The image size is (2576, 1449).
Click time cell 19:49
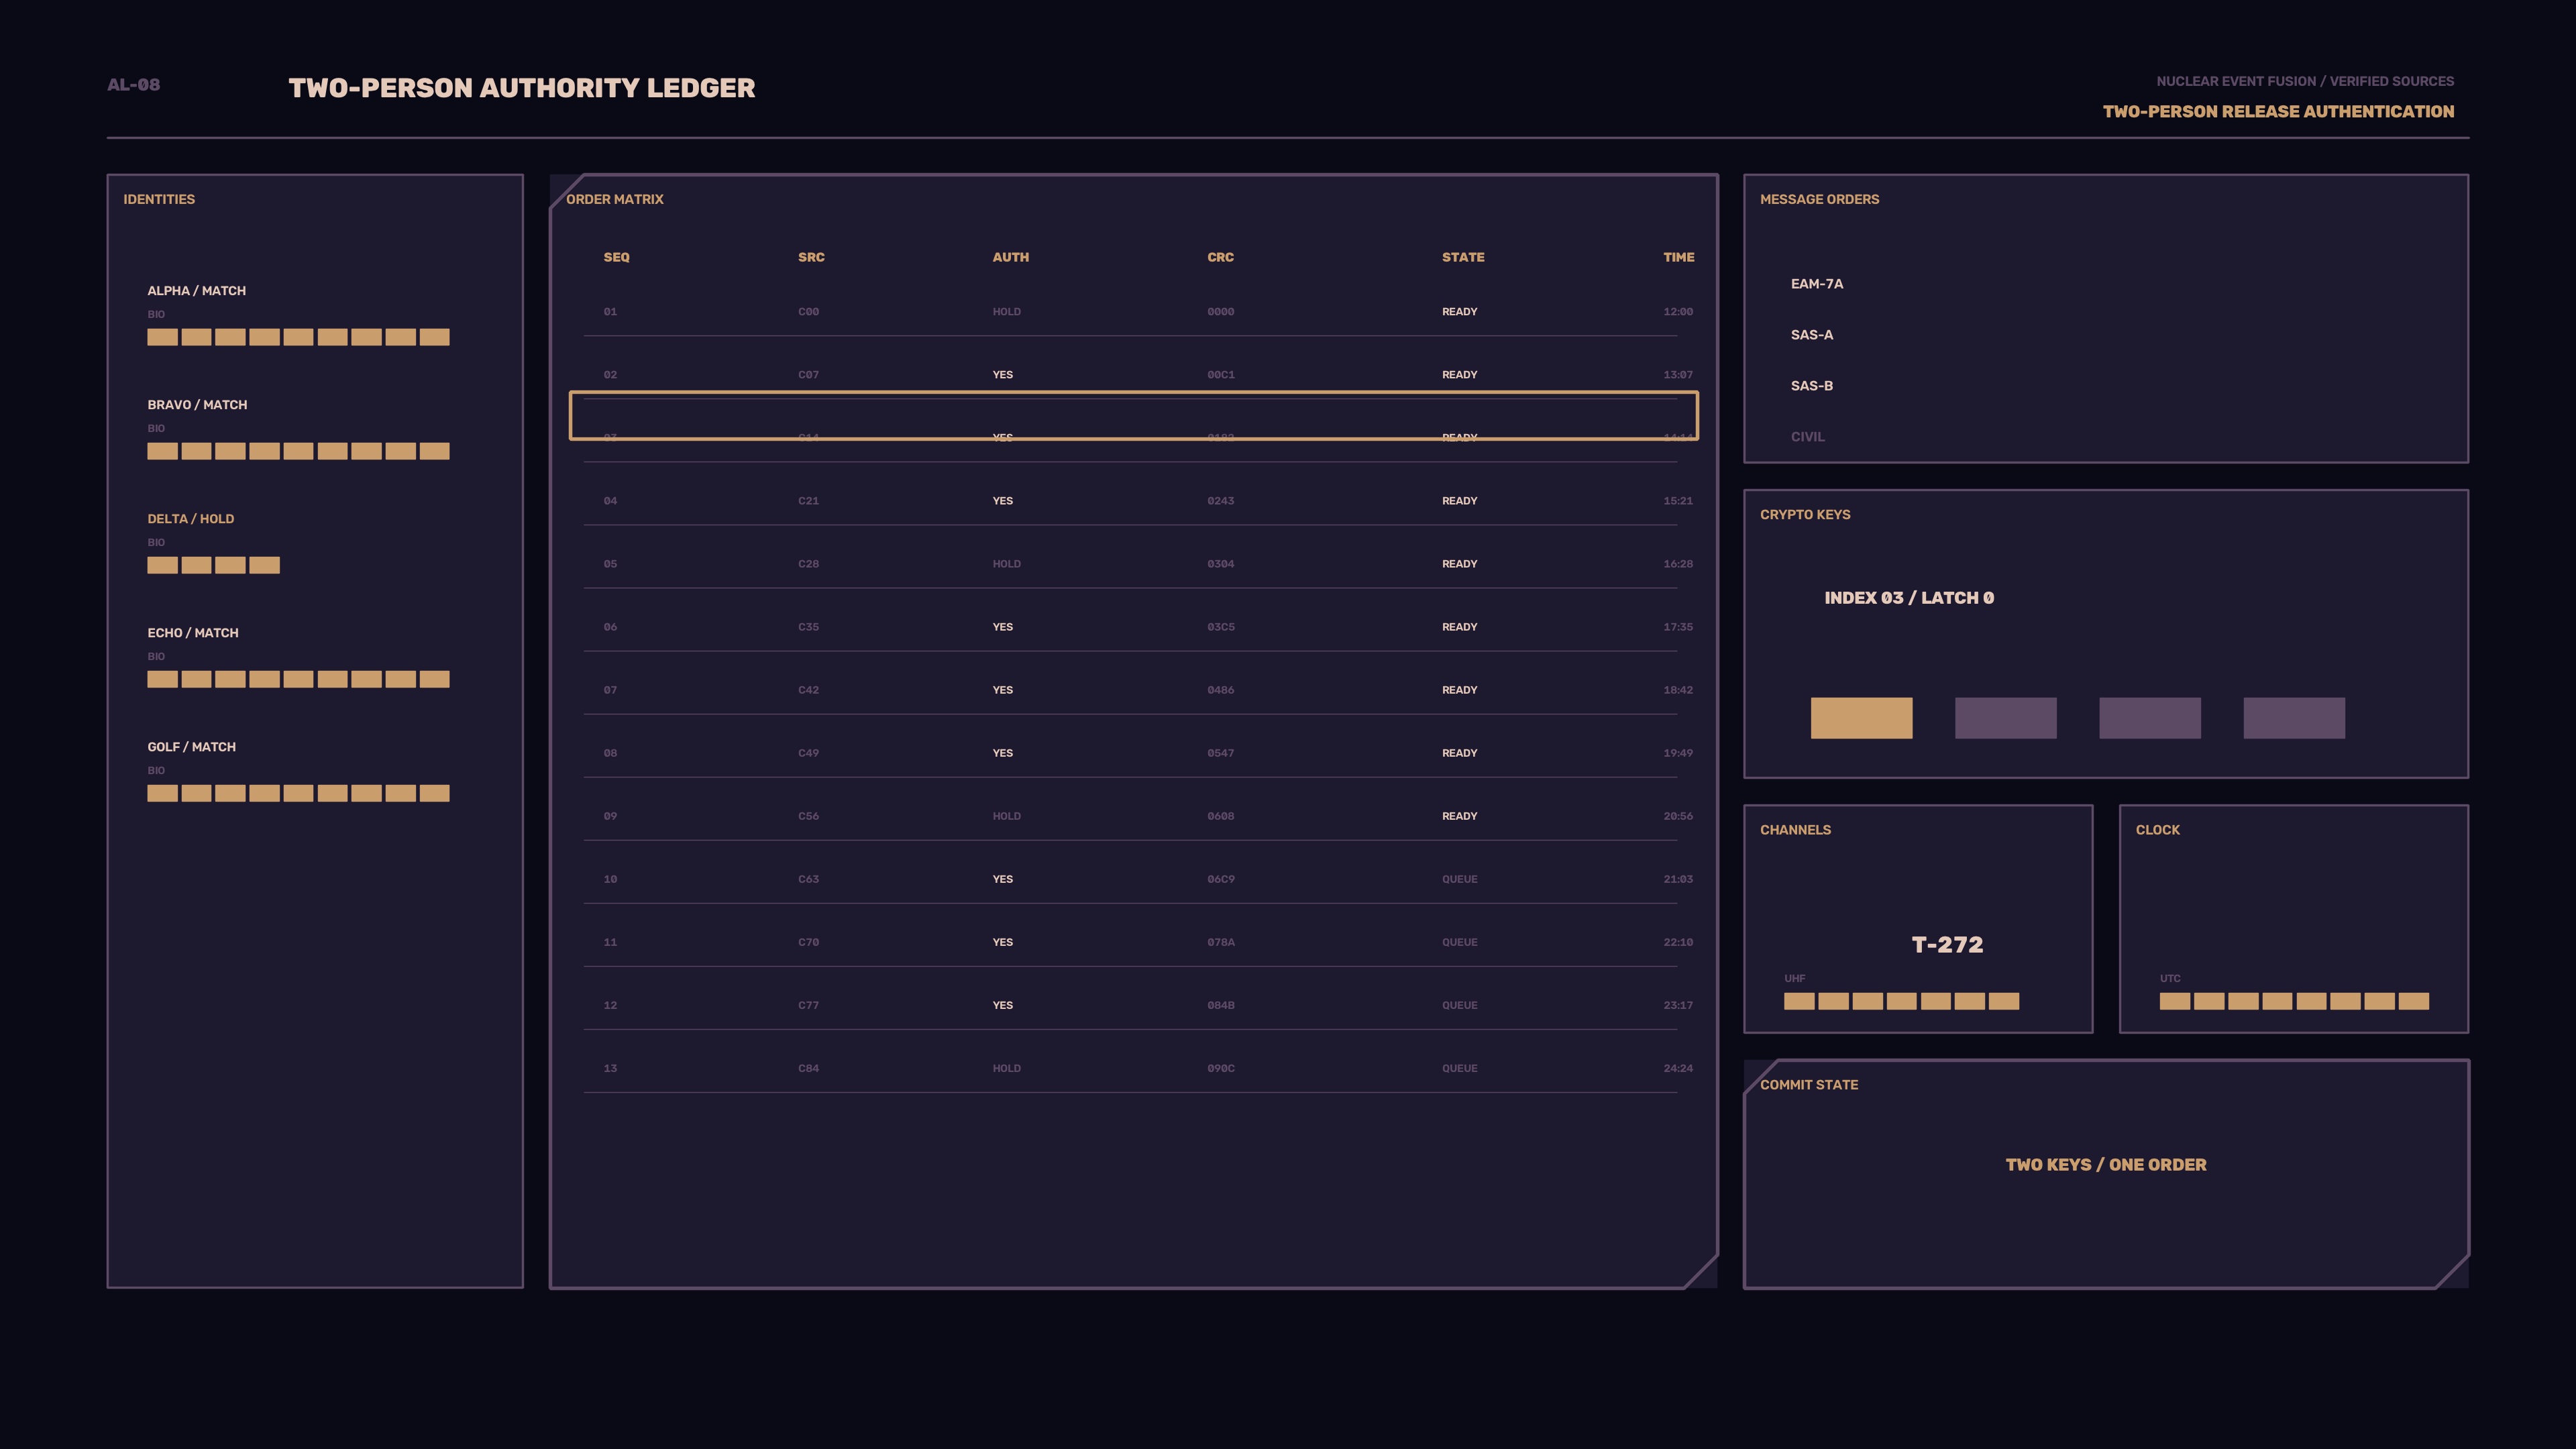[x=1678, y=753]
